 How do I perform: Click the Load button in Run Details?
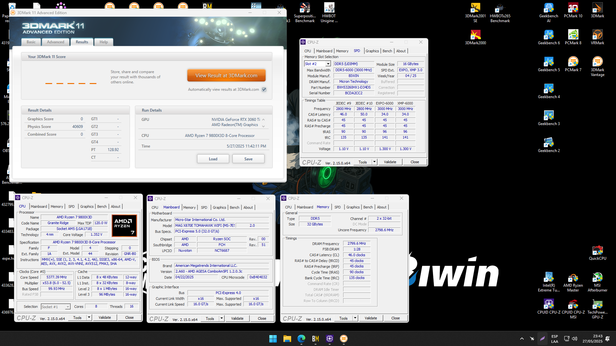[213, 159]
